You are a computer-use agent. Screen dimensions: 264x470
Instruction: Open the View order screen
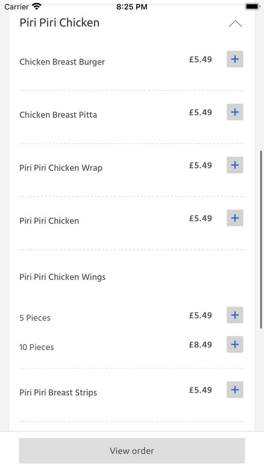point(132,451)
